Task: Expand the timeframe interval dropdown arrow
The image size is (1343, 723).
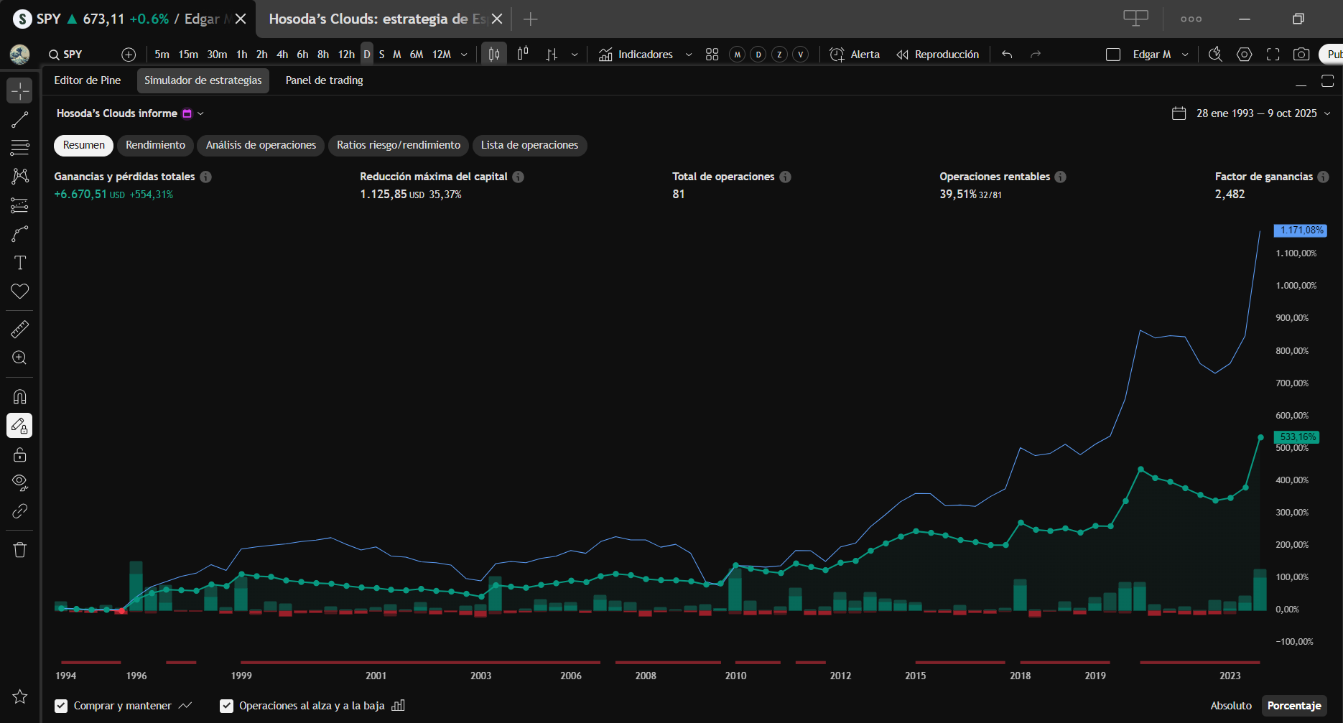Action: tap(464, 55)
